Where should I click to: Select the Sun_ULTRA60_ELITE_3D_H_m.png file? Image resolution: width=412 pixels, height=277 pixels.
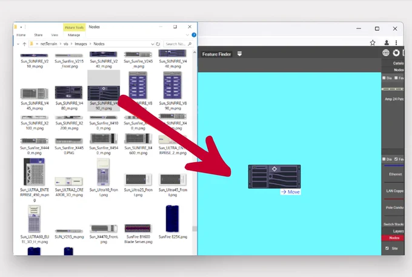click(x=35, y=224)
